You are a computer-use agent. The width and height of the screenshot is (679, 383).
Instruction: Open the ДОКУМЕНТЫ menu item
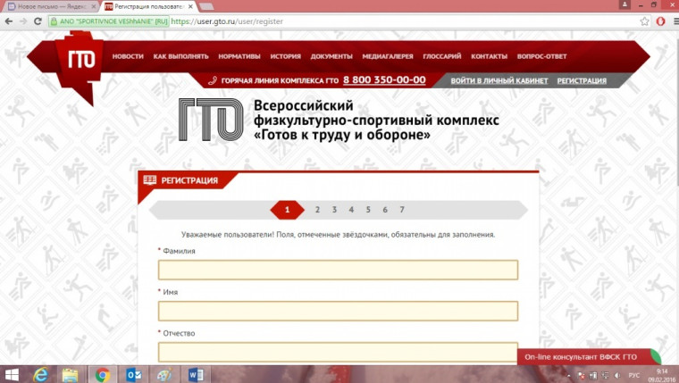tap(331, 56)
